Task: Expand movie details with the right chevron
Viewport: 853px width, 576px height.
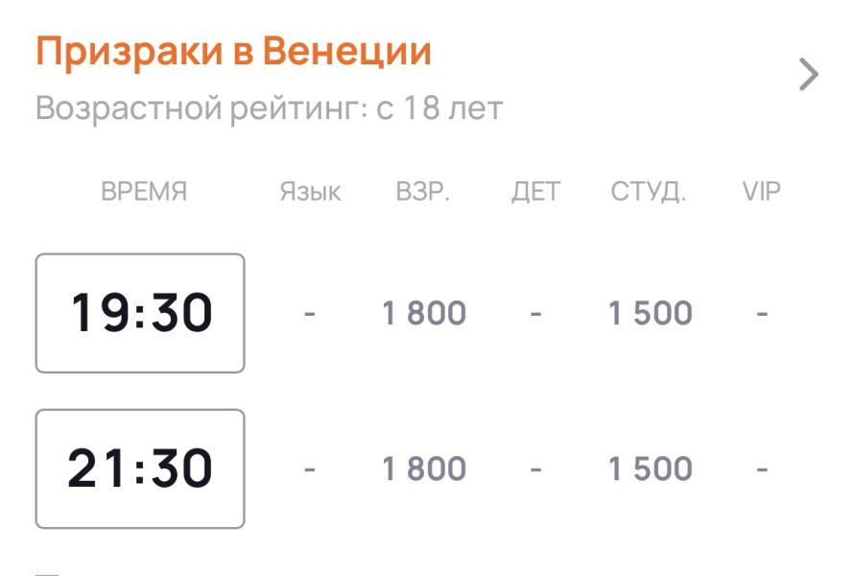Action: coord(809,75)
